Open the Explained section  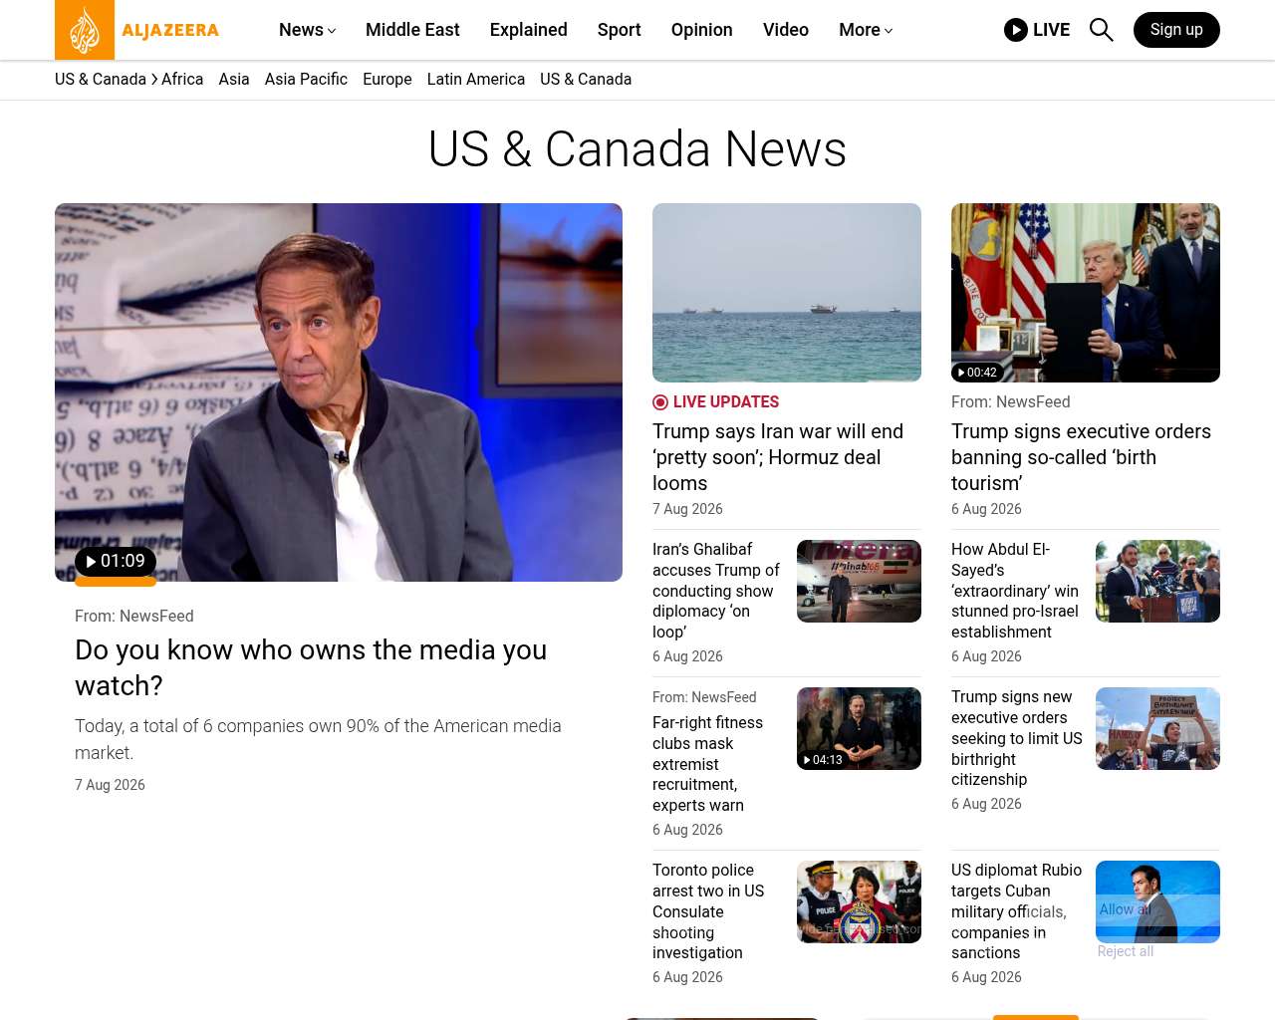(529, 30)
